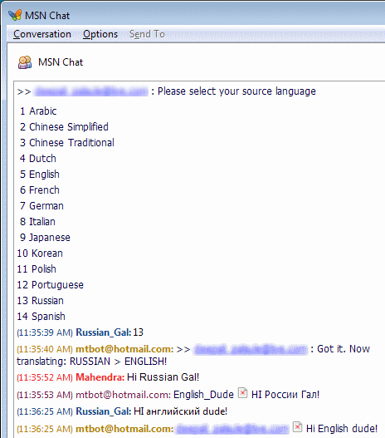Click the mtbot@hotmail.com sender at 11:35:53 AM
The image size is (385, 438).
[x=124, y=395]
